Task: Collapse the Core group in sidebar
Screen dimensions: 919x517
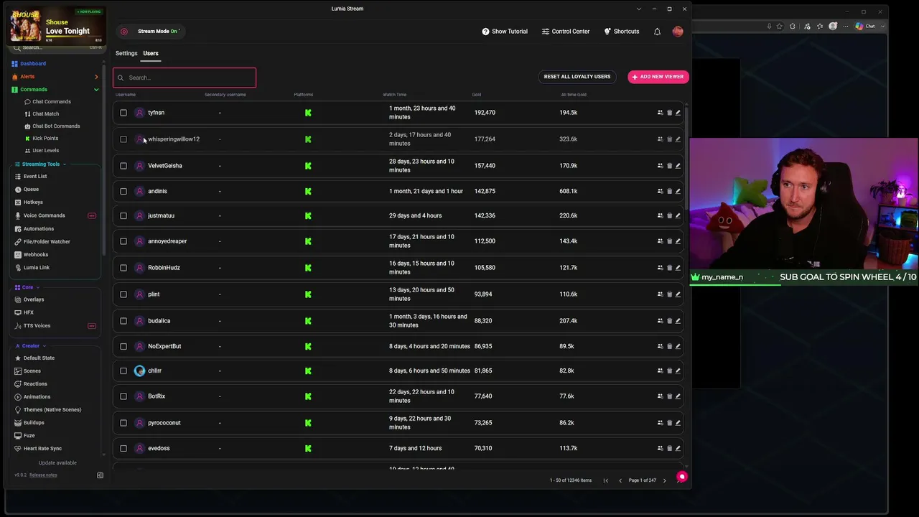Action: point(37,287)
